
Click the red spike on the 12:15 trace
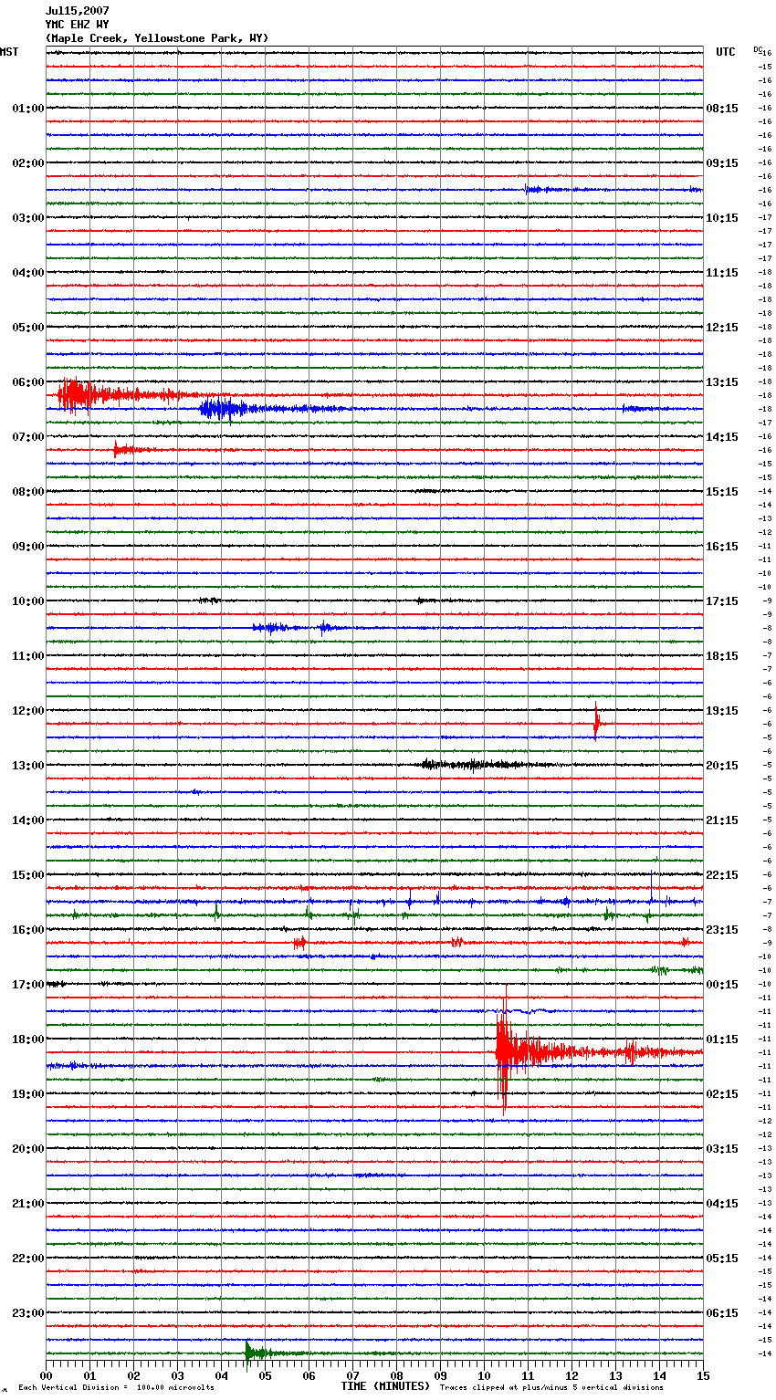tap(596, 722)
